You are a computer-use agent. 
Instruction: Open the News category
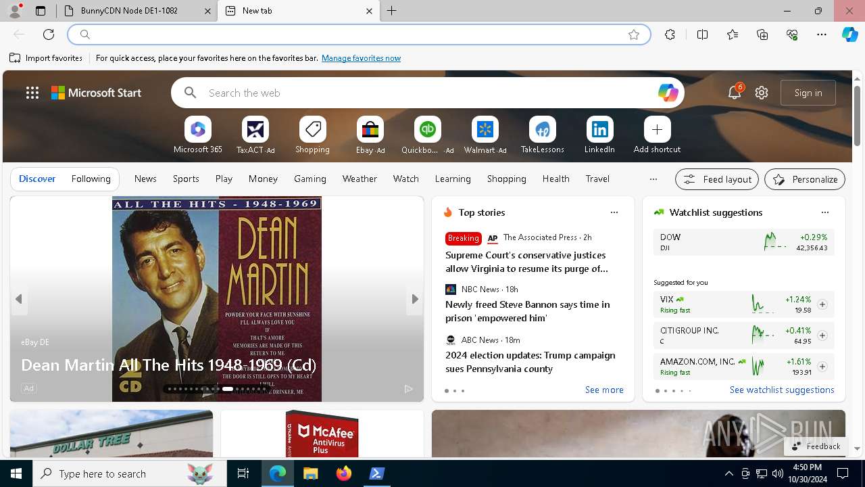(x=145, y=179)
